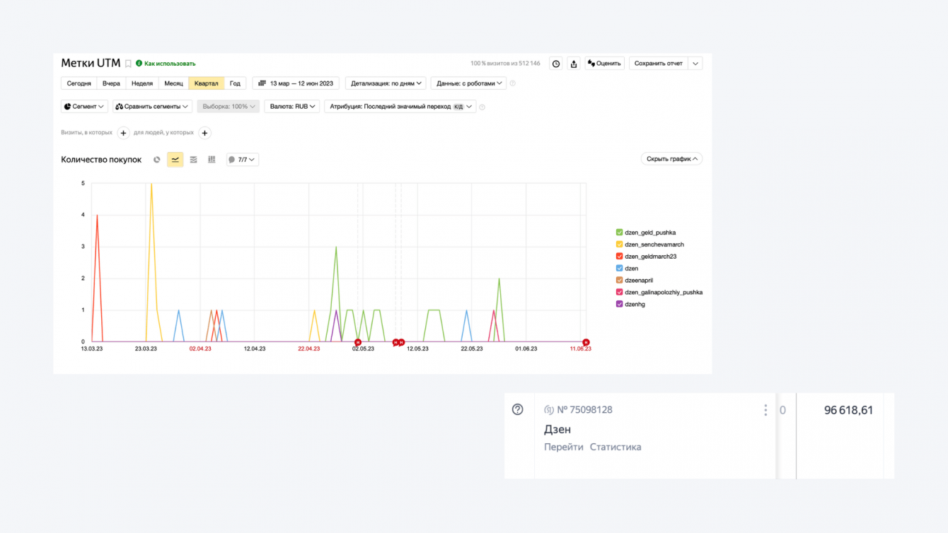948x533 pixels.
Task: Click the date range '13 мар — 12 июн 2023'
Action: tap(296, 83)
